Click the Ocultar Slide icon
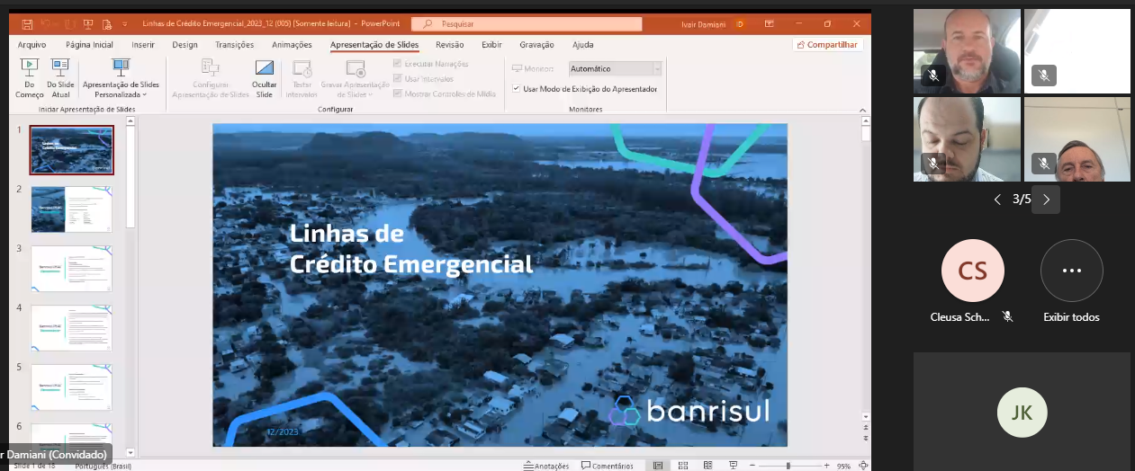 tap(265, 70)
